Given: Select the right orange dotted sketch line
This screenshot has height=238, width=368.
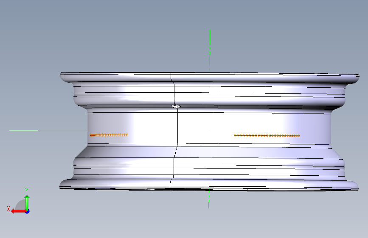Looking at the screenshot, I should click(267, 136).
